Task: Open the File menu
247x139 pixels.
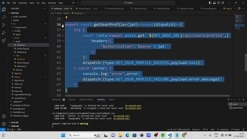Action: [8, 3]
